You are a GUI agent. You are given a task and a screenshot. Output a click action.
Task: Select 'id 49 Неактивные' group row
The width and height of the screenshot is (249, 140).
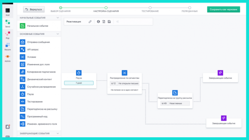point(175,103)
